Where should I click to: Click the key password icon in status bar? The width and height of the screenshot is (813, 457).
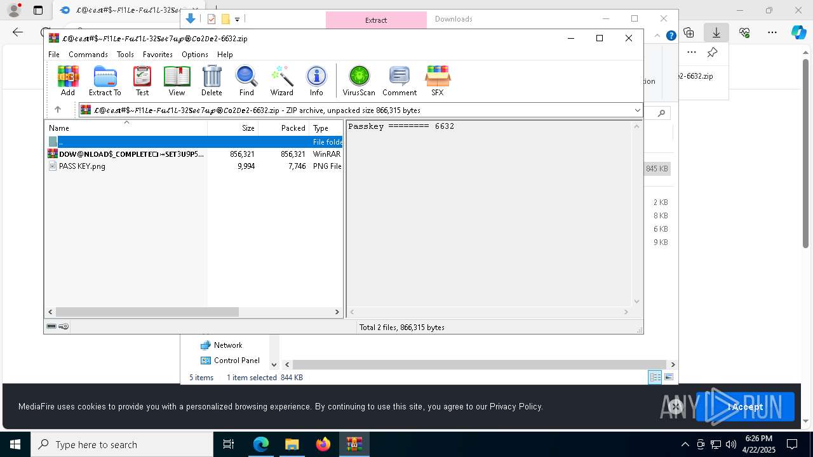(x=64, y=326)
